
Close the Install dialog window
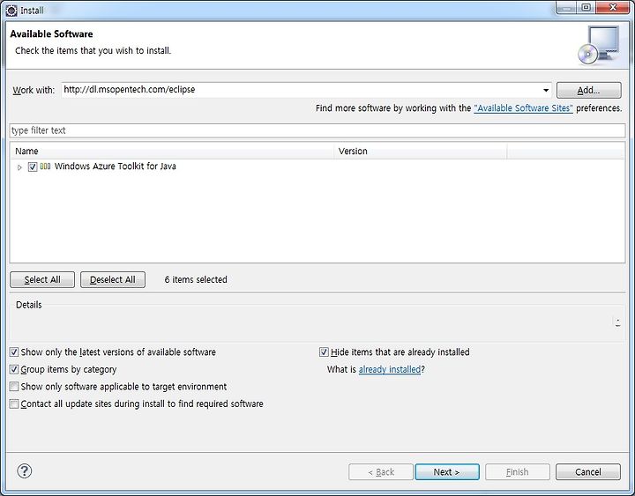[613, 7]
